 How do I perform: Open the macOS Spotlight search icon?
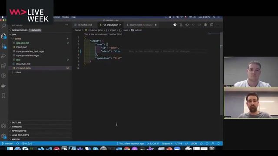pyautogui.click(x=214, y=17)
